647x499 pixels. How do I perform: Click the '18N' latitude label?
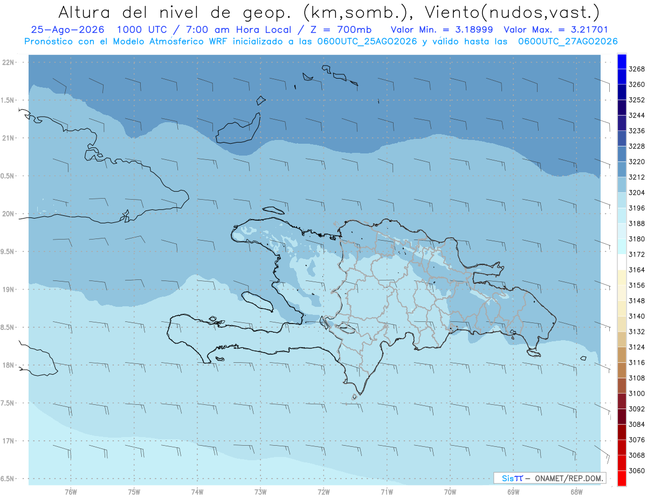9,365
